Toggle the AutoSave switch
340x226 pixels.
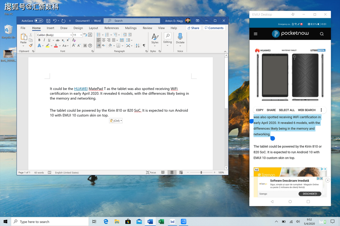click(39, 21)
